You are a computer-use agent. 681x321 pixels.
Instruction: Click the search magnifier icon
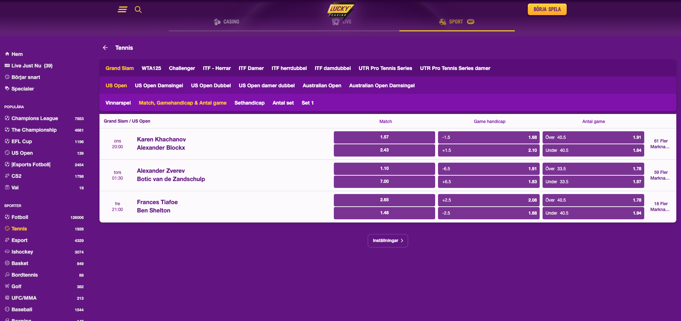coord(138,9)
